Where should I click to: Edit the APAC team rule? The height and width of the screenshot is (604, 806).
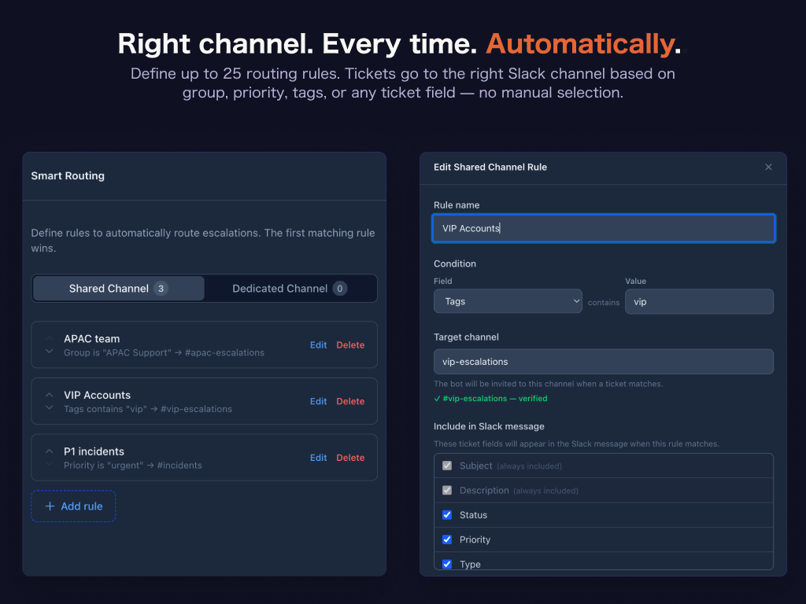[318, 345]
